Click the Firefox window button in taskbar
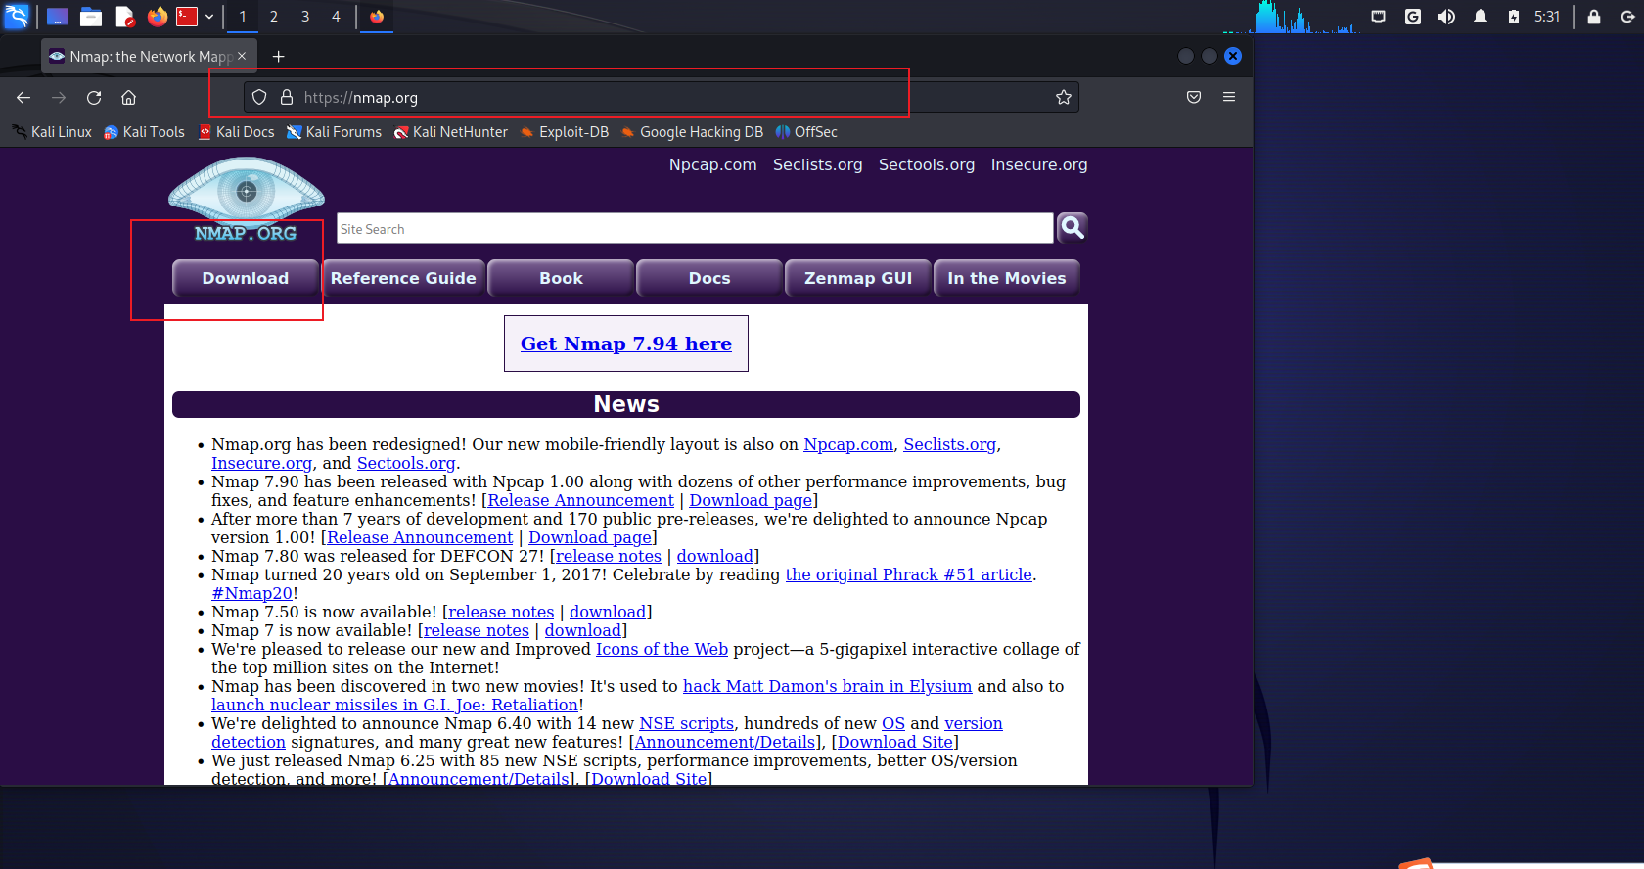Viewport: 1644px width, 869px height. point(377,17)
